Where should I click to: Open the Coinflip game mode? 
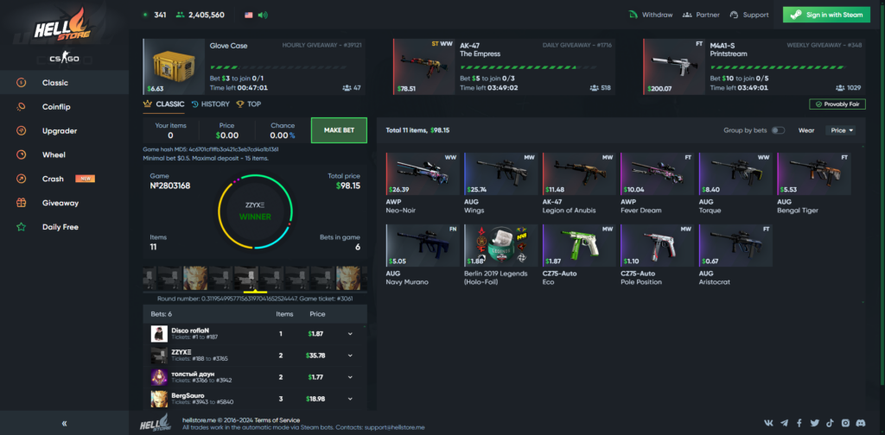click(x=64, y=106)
